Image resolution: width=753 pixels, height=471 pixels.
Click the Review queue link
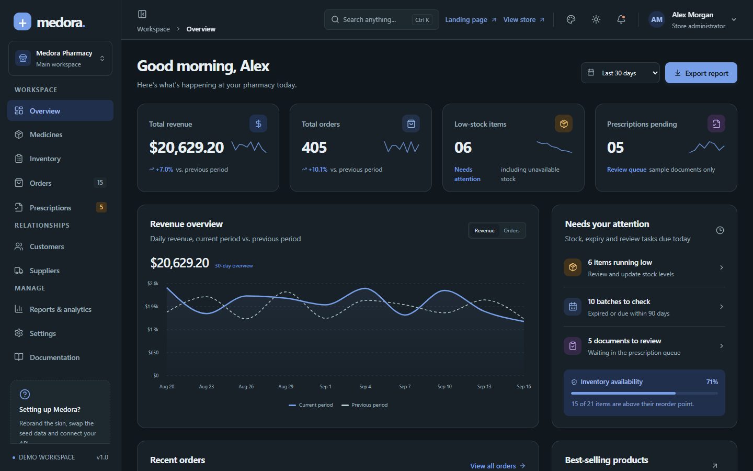coord(626,170)
